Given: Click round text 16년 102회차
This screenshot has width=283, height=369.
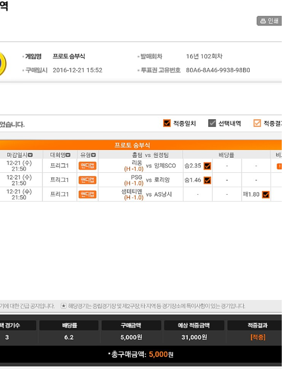Looking at the screenshot, I should pos(204,57).
